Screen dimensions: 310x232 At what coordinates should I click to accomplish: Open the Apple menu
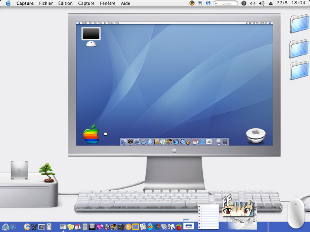click(8, 3)
